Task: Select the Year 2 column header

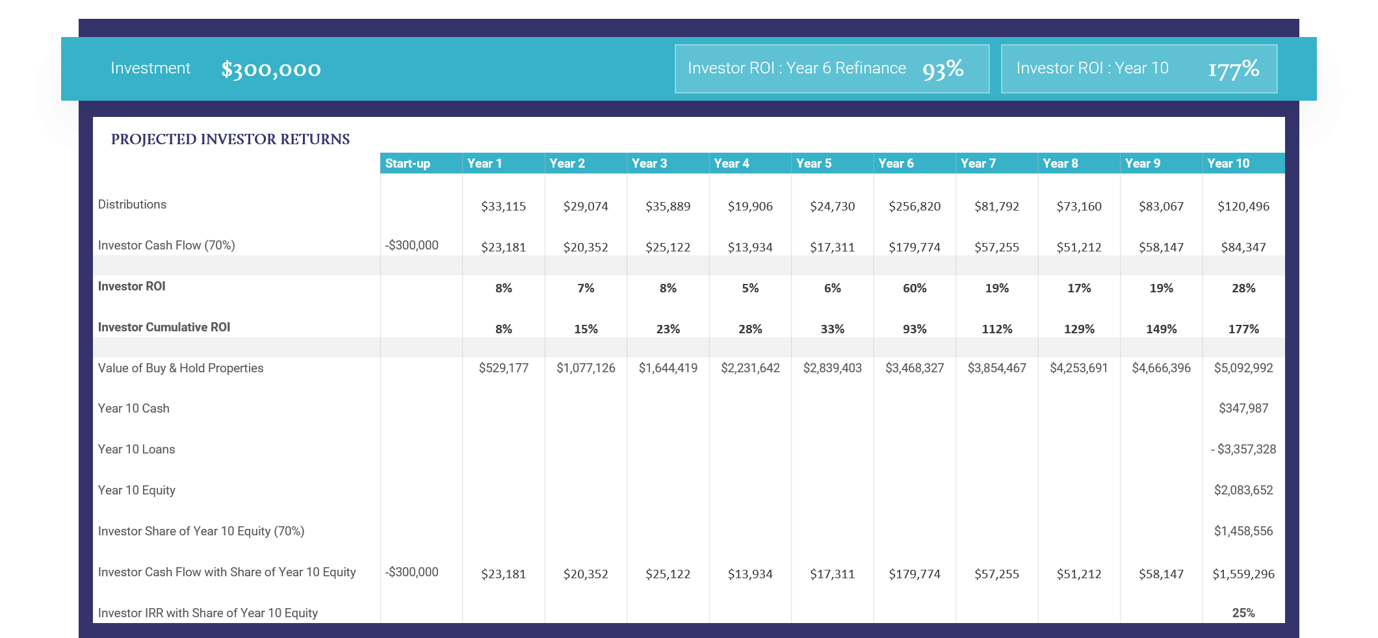Action: click(x=586, y=163)
